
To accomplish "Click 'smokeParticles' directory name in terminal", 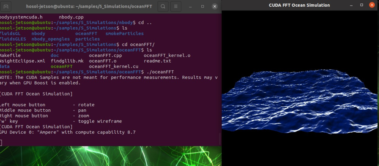I will 124,34.
